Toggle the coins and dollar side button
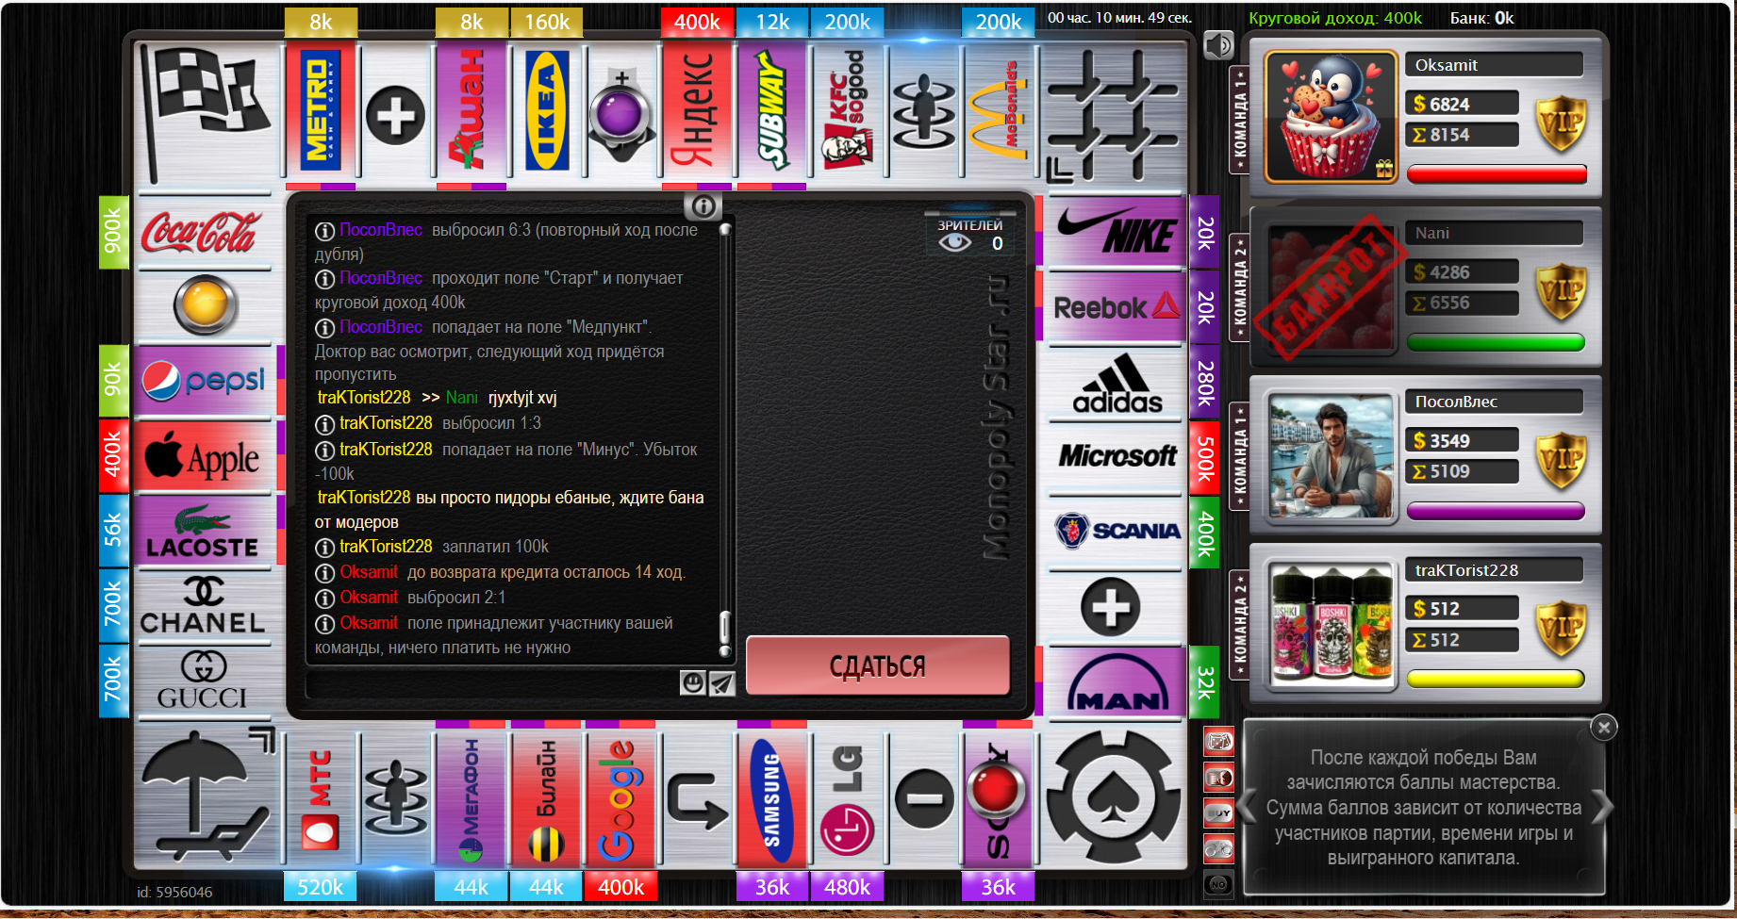Image resolution: width=1737 pixels, height=919 pixels. coord(1219,778)
